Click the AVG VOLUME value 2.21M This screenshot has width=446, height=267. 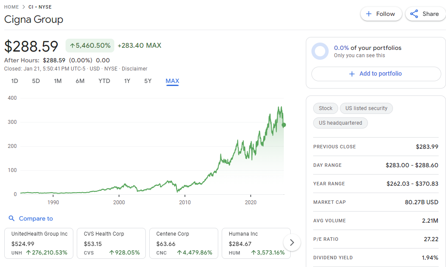(x=430, y=221)
